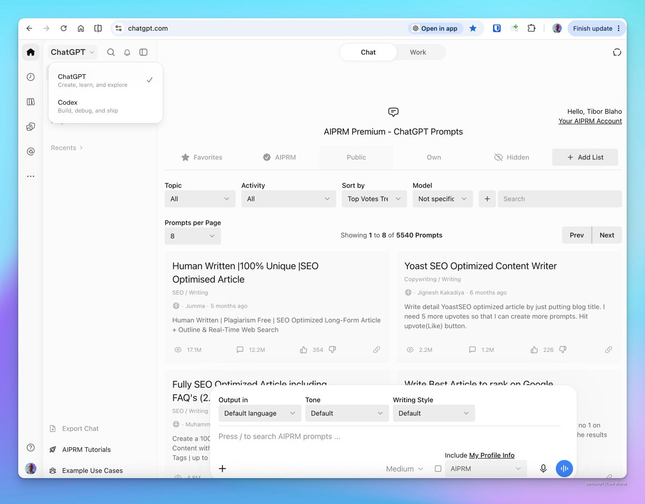Open the @ mentions icon in left rail

pos(31,152)
